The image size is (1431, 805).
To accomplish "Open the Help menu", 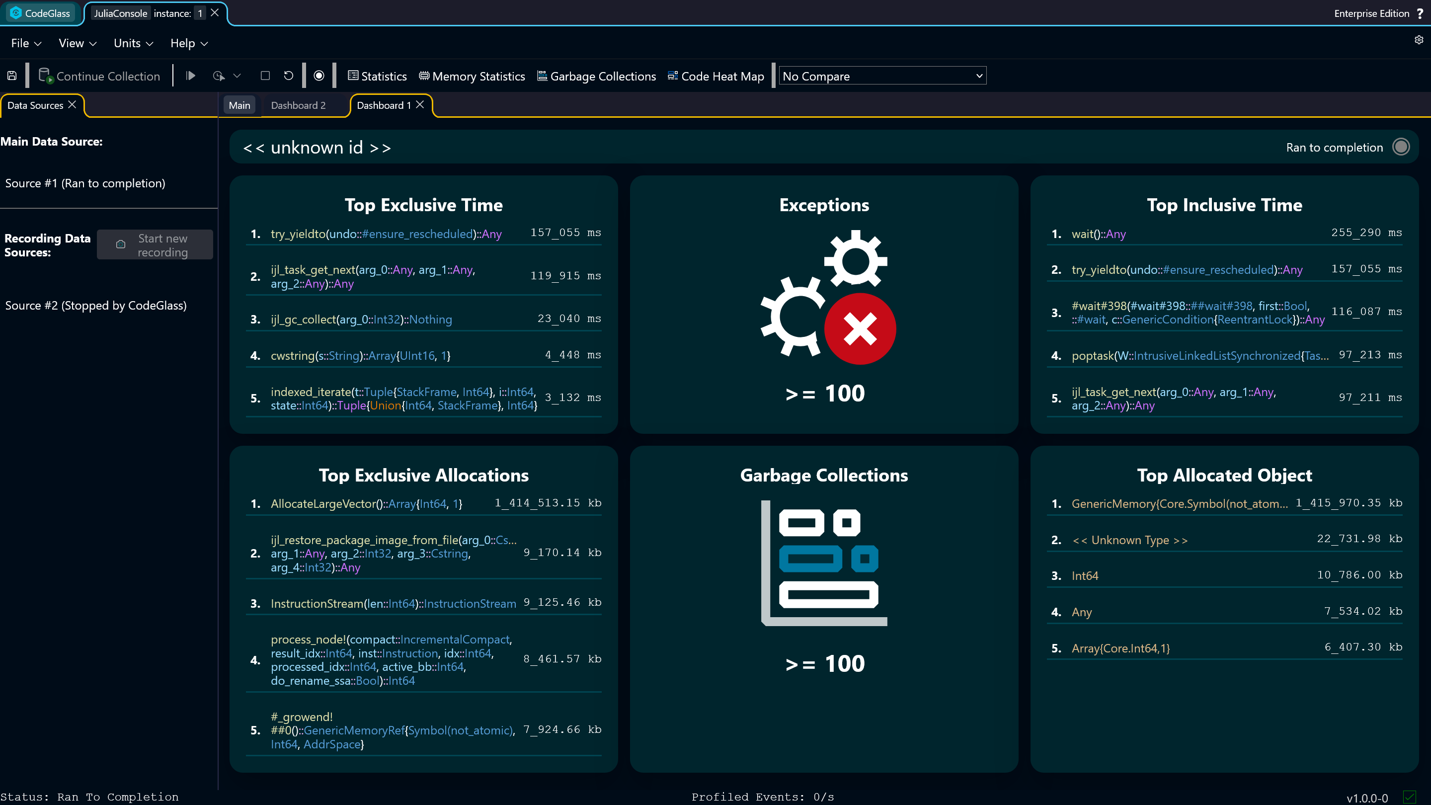I will 189,43.
